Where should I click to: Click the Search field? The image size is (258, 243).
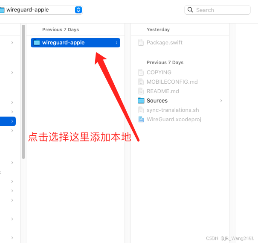(x=217, y=10)
